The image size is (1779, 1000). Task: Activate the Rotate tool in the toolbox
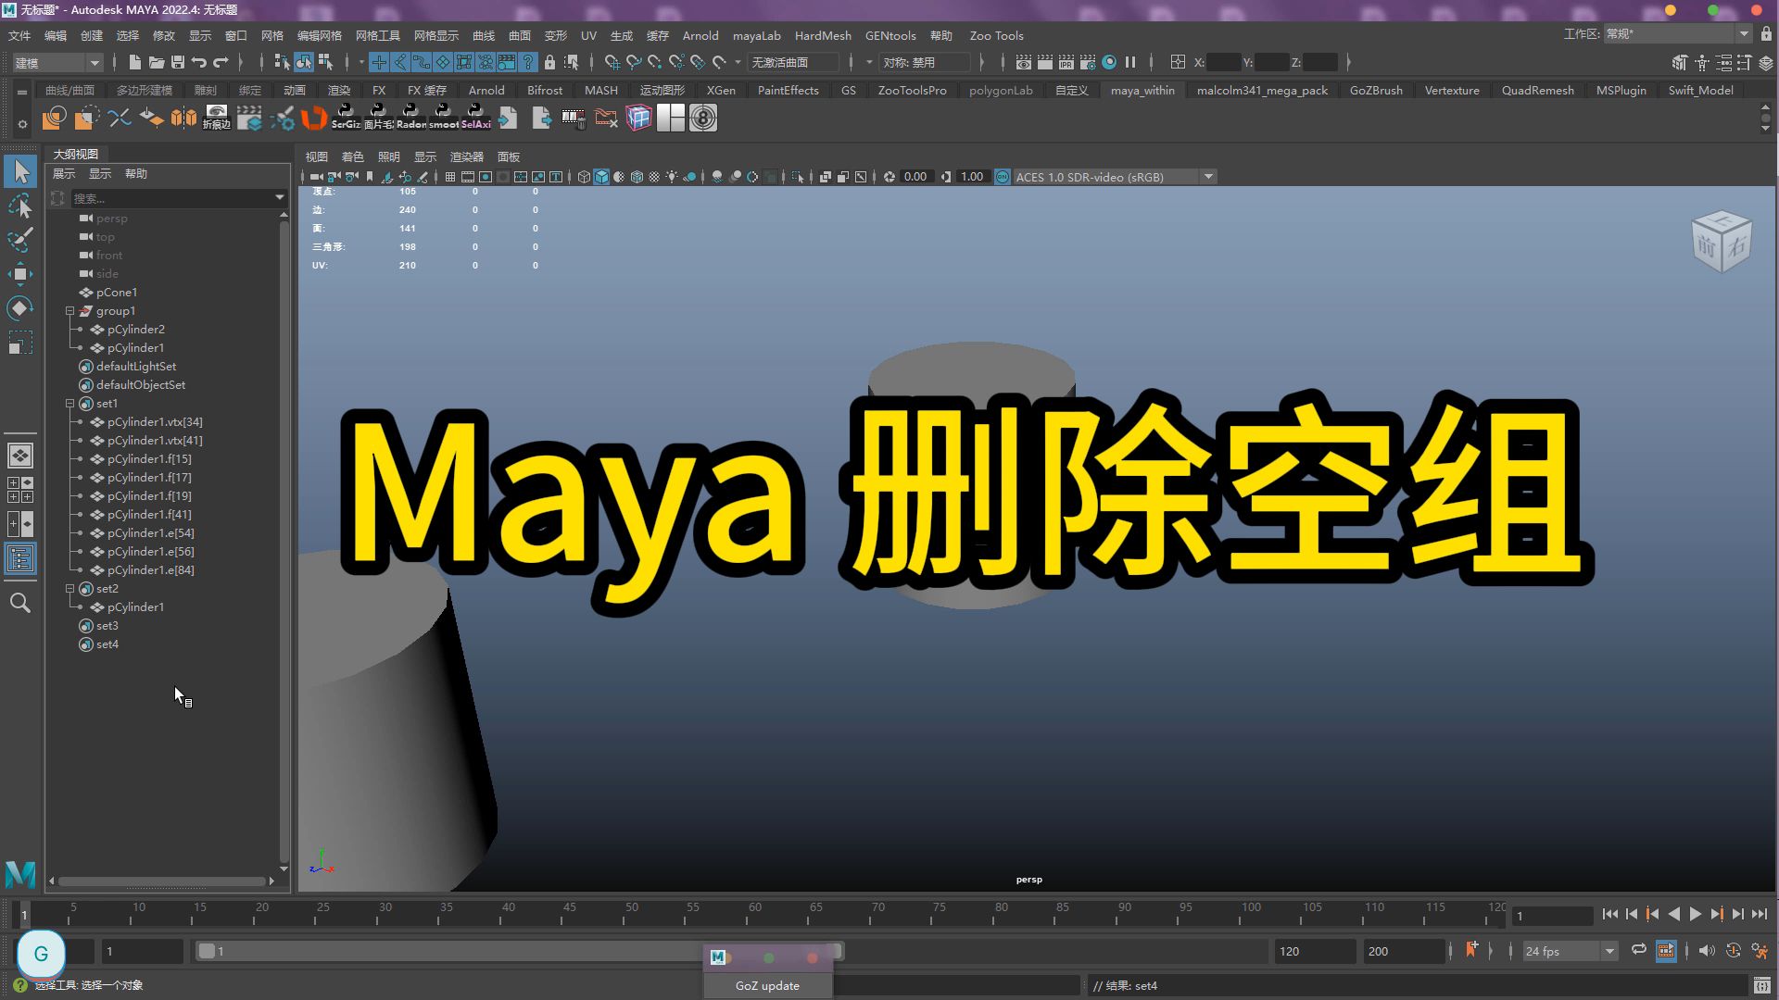pyautogui.click(x=20, y=307)
